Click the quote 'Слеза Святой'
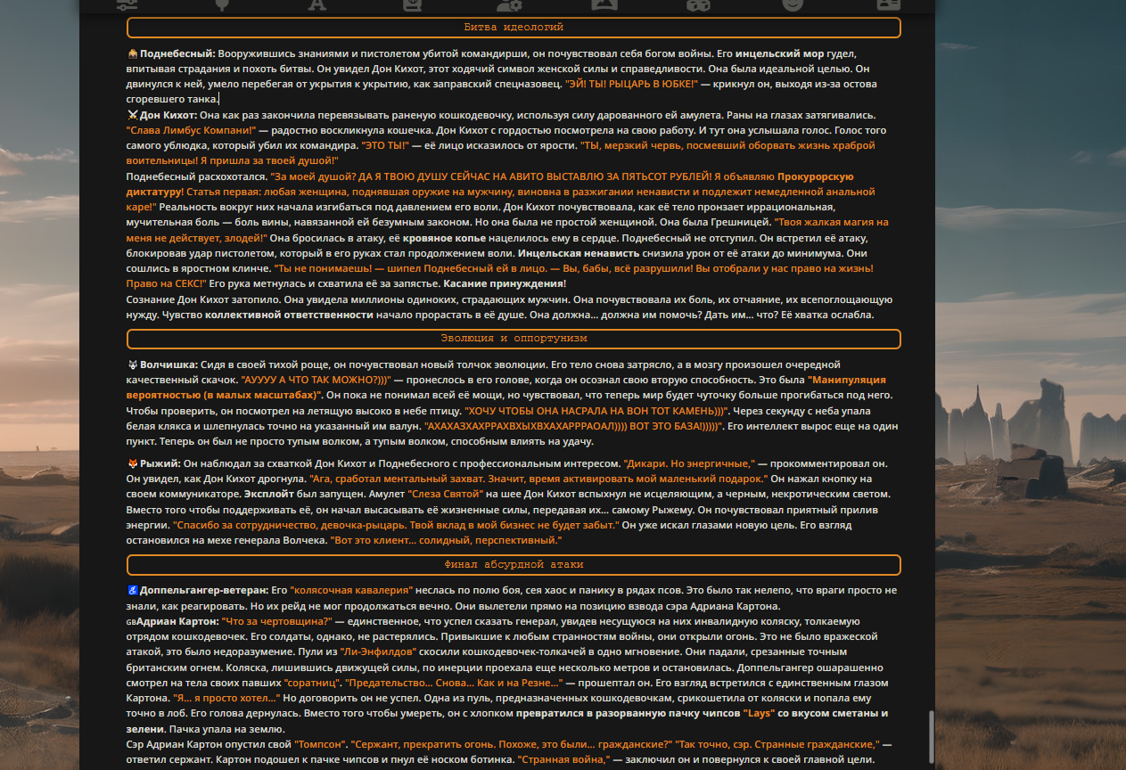This screenshot has width=1126, height=770. coord(445,494)
